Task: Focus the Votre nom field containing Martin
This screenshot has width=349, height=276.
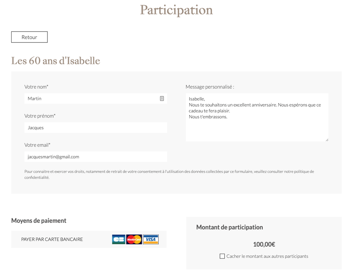Action: [91, 99]
